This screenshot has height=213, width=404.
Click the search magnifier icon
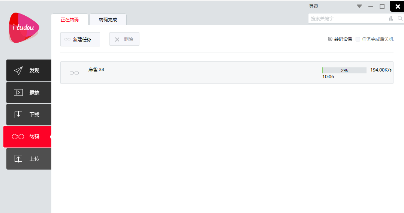point(400,18)
